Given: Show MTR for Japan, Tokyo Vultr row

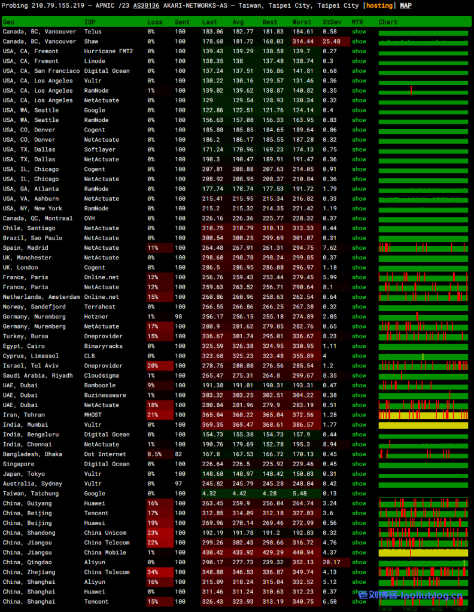Looking at the screenshot, I should click(x=358, y=474).
